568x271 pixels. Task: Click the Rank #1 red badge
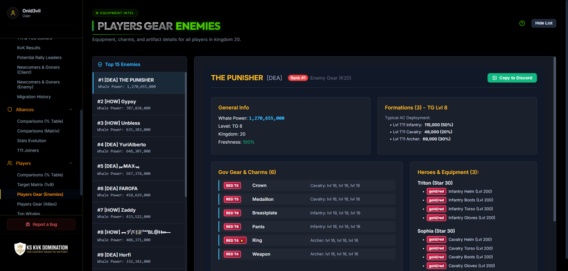298,77
